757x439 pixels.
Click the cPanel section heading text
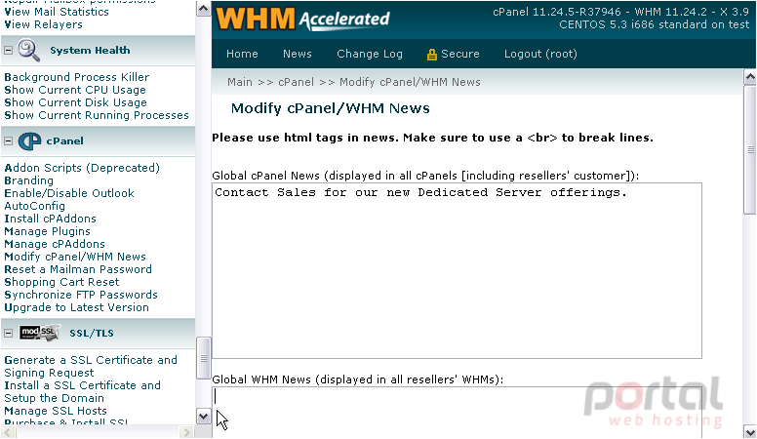(x=64, y=141)
